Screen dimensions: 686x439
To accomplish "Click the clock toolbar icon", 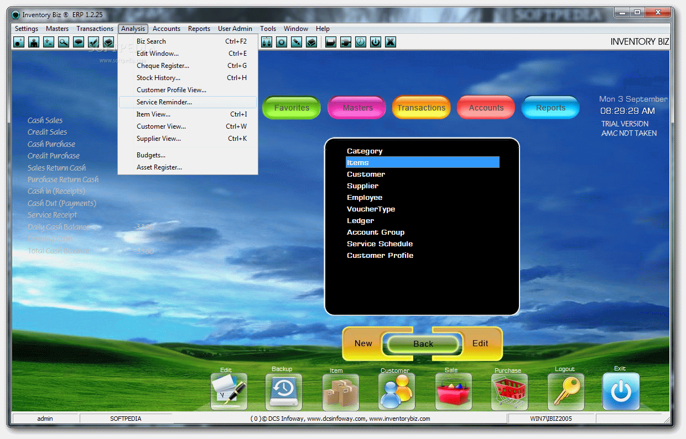I will click(x=361, y=41).
